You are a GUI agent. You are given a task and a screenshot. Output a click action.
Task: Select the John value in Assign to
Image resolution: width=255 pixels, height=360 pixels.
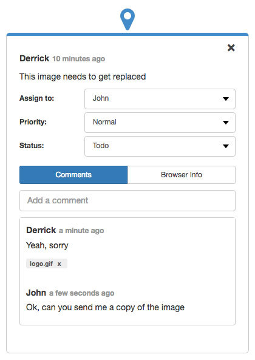point(101,98)
